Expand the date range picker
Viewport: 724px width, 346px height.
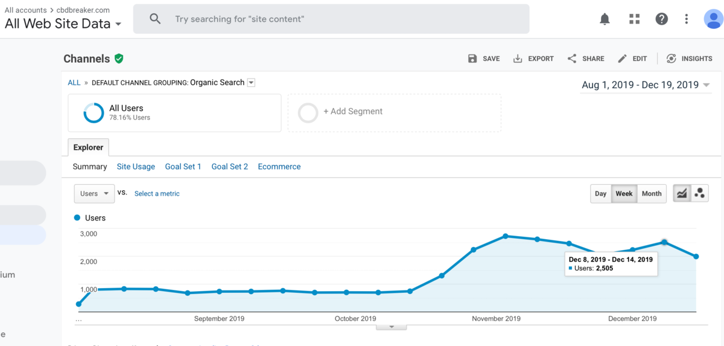click(646, 85)
